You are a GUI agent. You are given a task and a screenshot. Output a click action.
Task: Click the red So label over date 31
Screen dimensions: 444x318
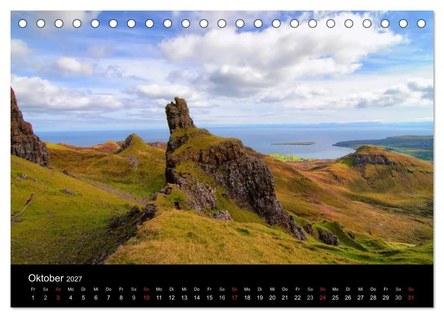411,289
